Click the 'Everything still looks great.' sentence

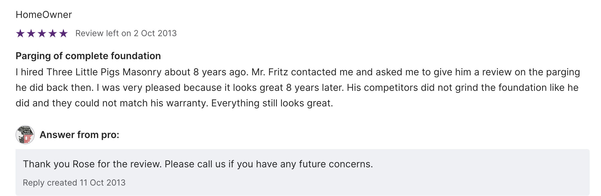[x=272, y=103]
